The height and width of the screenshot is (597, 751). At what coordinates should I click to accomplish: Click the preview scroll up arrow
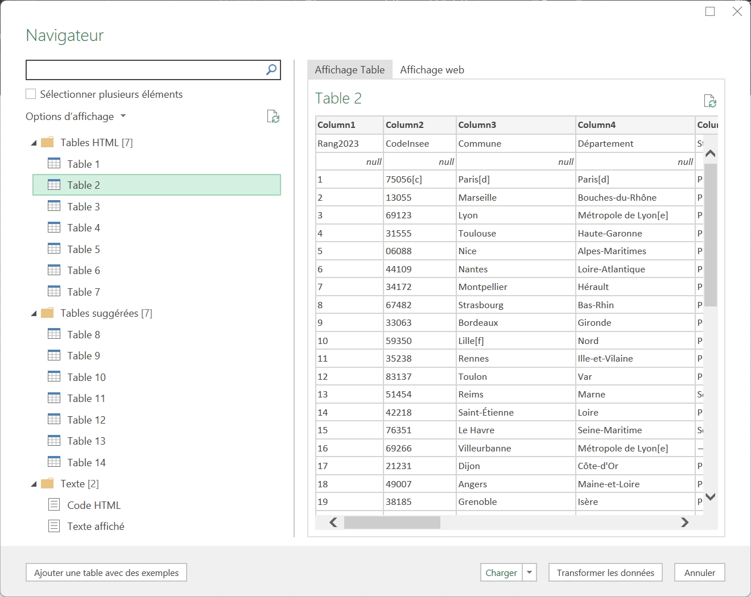[710, 154]
